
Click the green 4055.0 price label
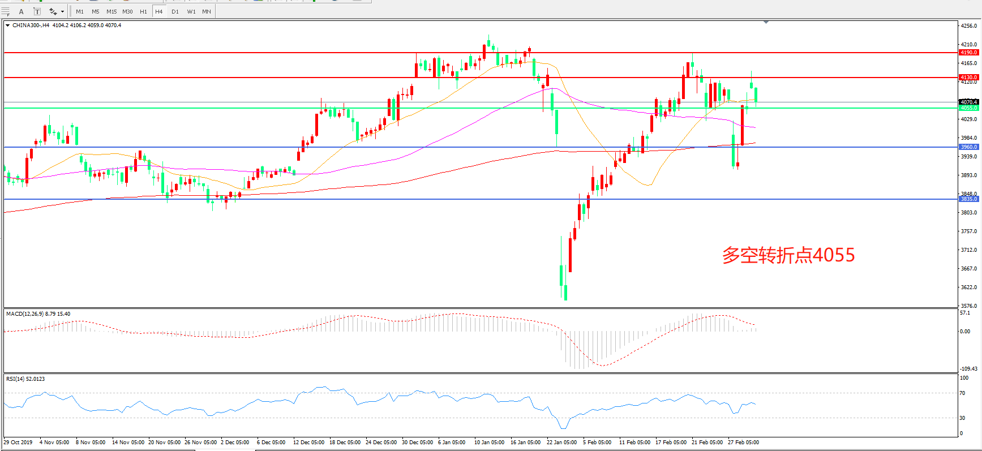(968, 108)
